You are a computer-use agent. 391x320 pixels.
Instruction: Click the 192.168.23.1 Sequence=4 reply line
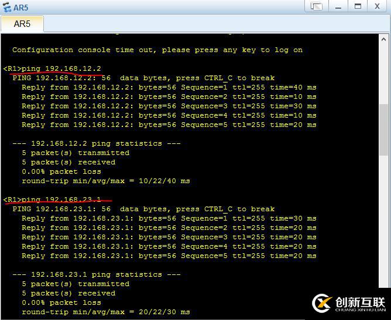(x=169, y=246)
